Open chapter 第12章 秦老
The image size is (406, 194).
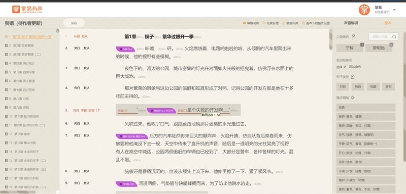coord(22,134)
